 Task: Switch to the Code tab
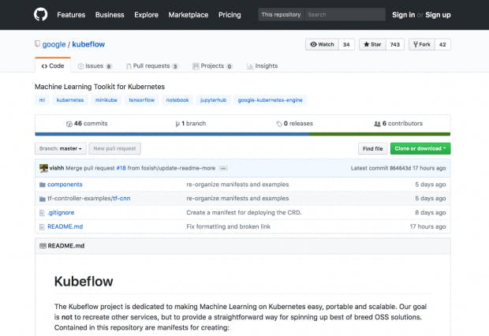pyautogui.click(x=53, y=65)
